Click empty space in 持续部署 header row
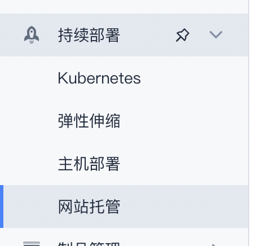 (x=148, y=35)
